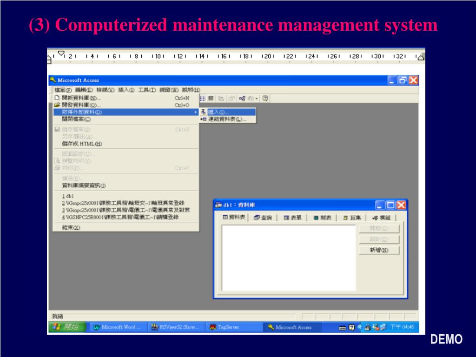
Task: Click the 新增(N) New button
Action: [x=379, y=250]
